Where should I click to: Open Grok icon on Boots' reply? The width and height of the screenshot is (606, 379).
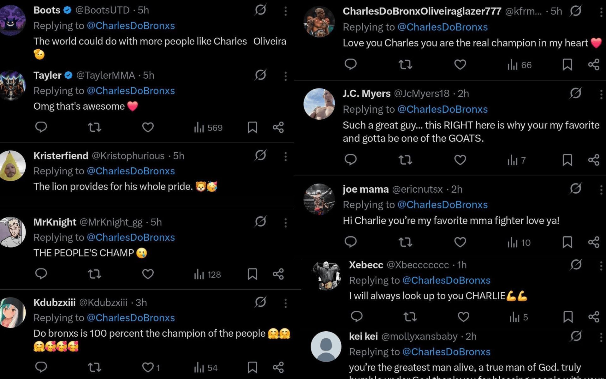[x=260, y=10]
